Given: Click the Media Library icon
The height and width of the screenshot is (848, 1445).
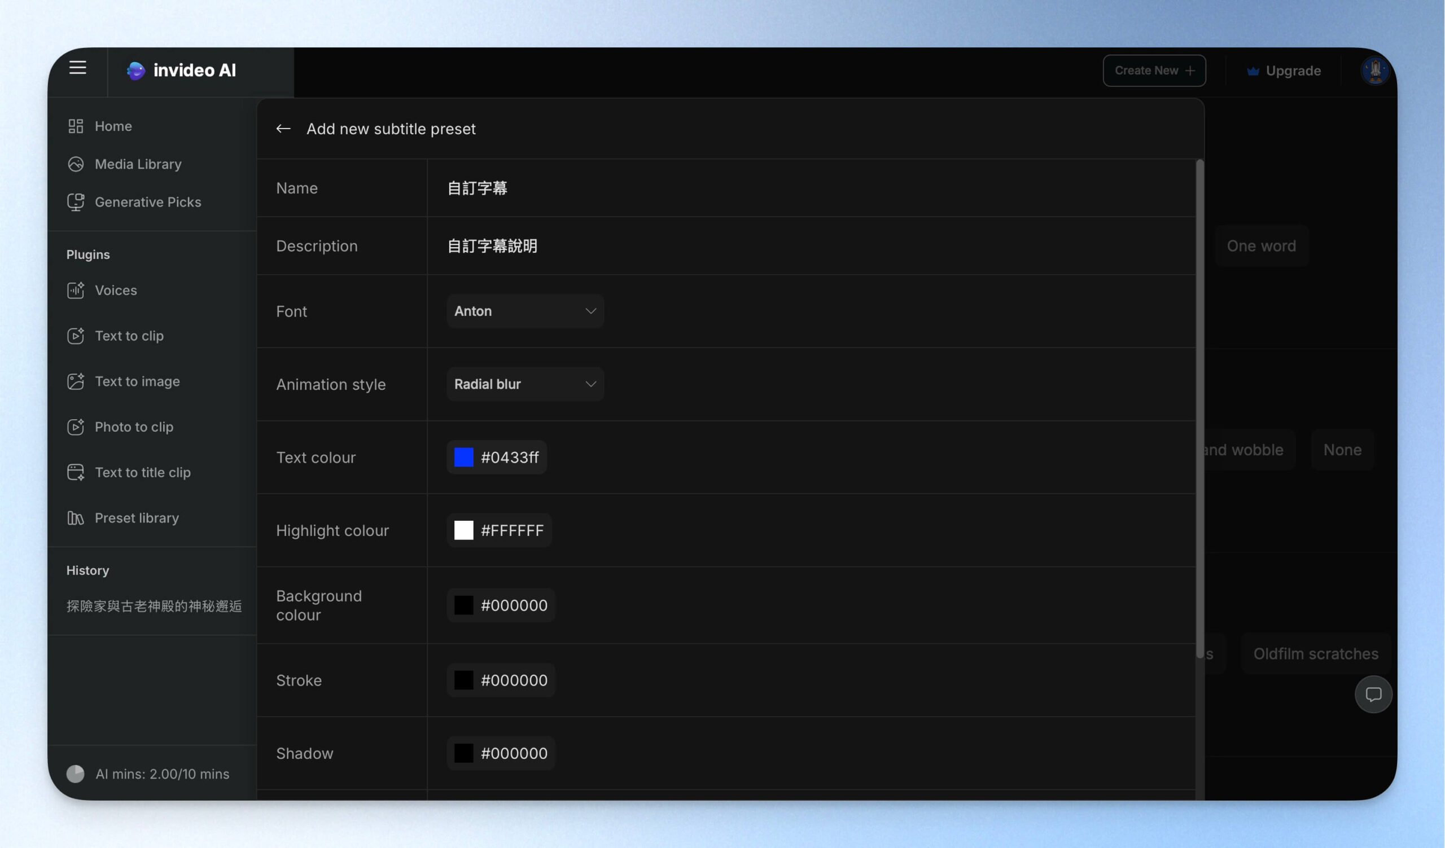Looking at the screenshot, I should [x=75, y=164].
